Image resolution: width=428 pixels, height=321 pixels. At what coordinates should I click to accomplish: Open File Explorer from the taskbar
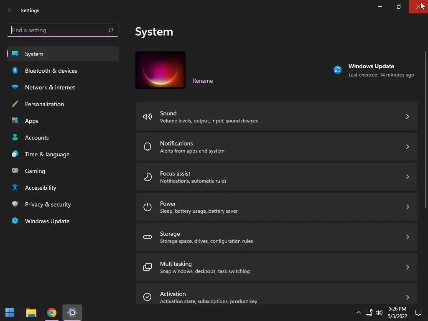31,313
